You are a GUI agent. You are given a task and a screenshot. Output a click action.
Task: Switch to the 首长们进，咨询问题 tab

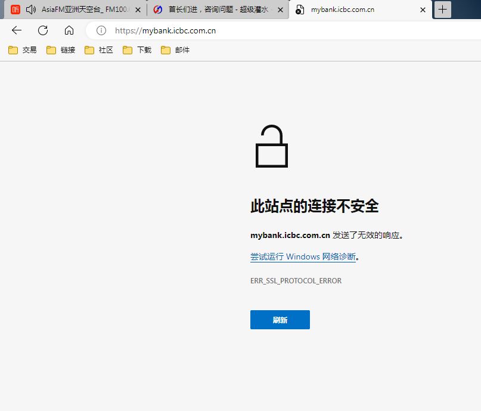click(218, 10)
